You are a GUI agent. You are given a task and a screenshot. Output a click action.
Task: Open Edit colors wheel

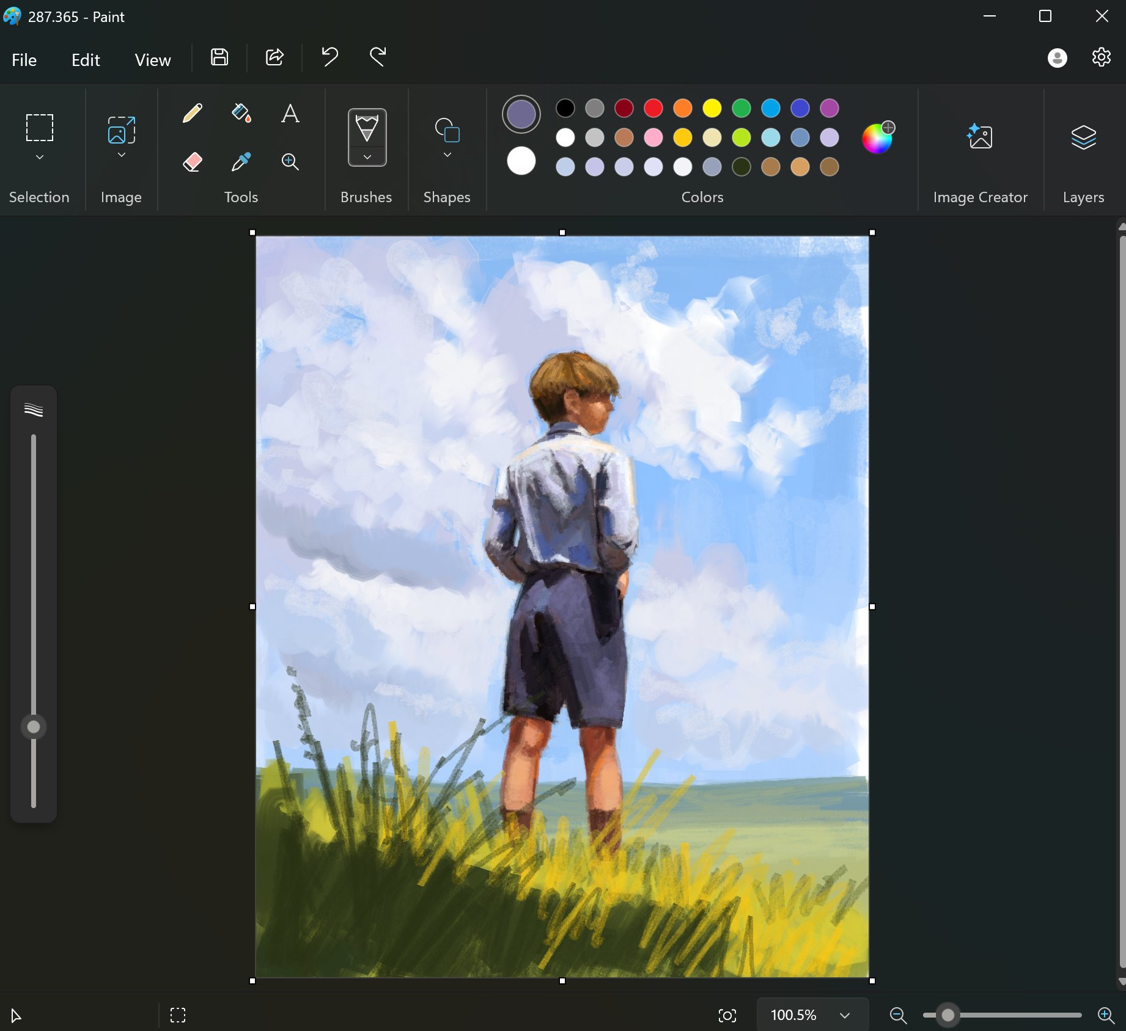878,138
